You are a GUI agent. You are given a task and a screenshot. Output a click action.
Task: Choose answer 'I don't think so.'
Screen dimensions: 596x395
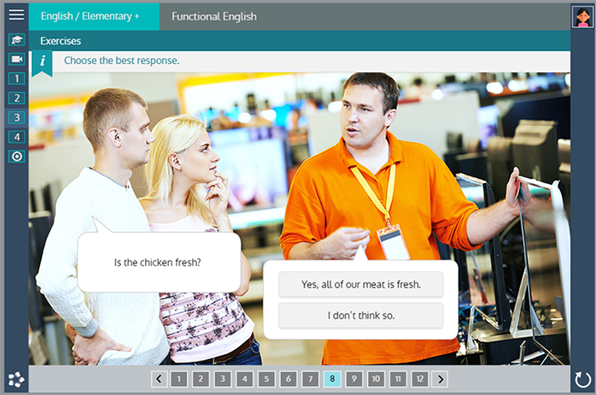tap(361, 315)
